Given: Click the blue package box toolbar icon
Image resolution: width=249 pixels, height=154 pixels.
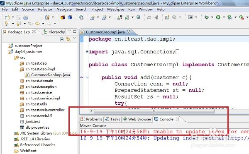Looking at the screenshot, I should [70, 17].
